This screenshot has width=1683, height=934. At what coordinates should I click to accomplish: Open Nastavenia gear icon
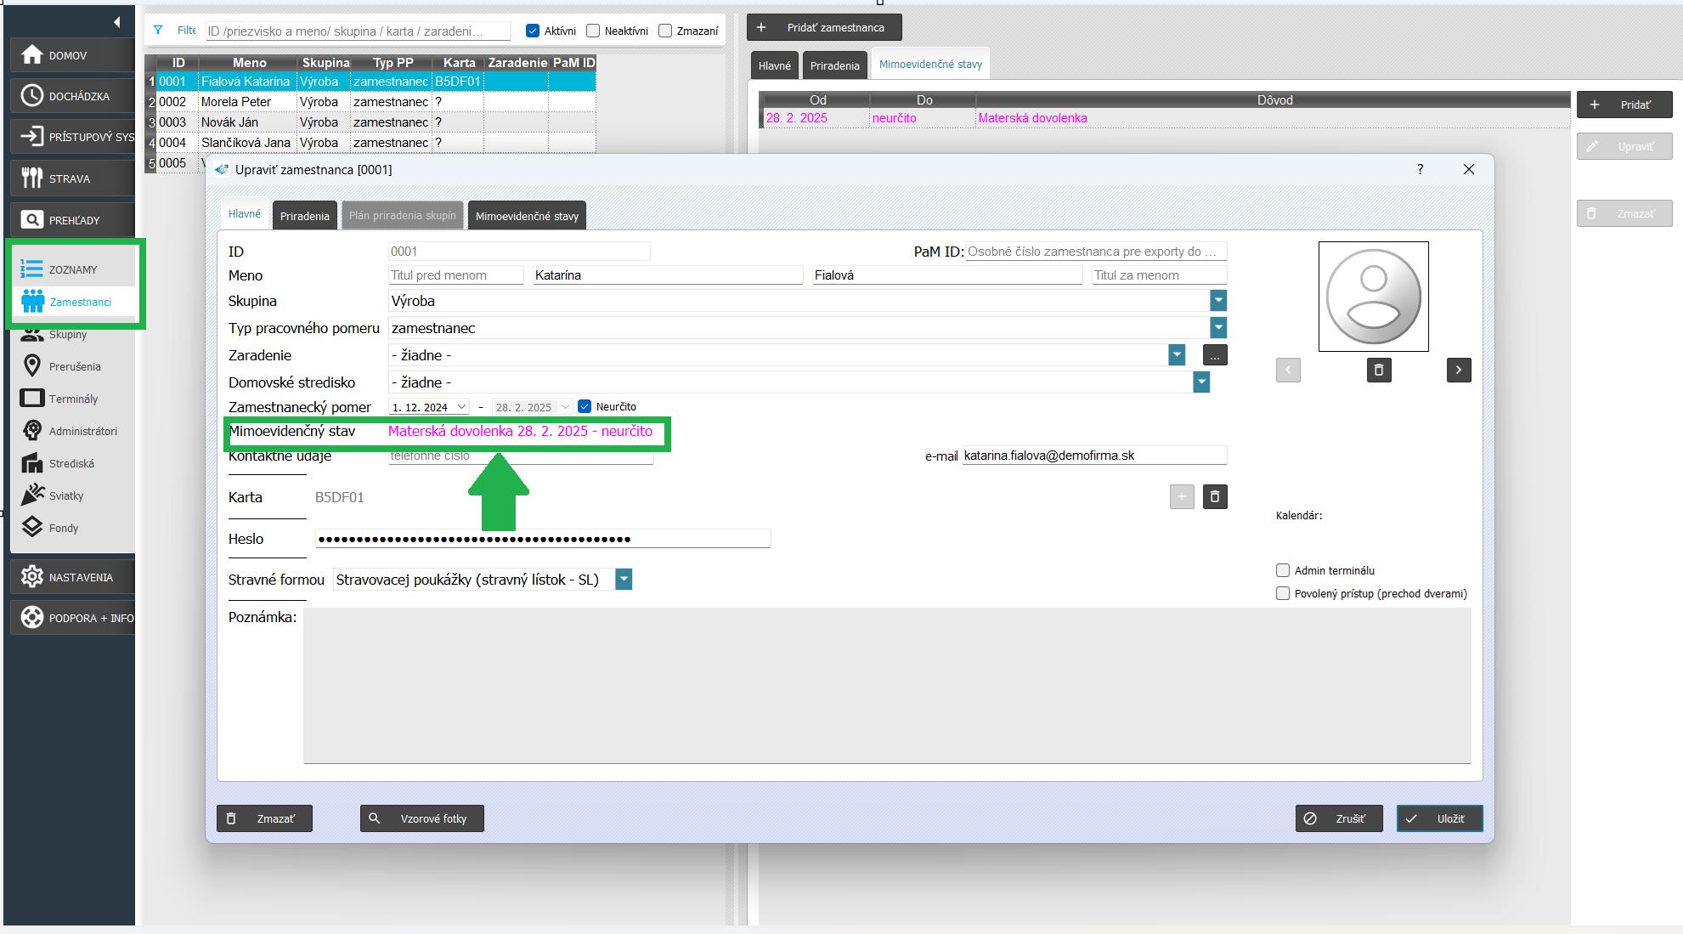click(31, 576)
